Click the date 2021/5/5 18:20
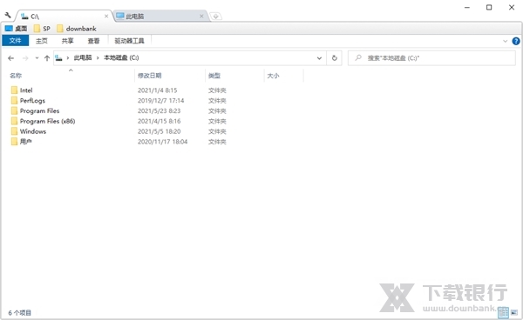Screen dimensions: 523x320 click(x=160, y=131)
